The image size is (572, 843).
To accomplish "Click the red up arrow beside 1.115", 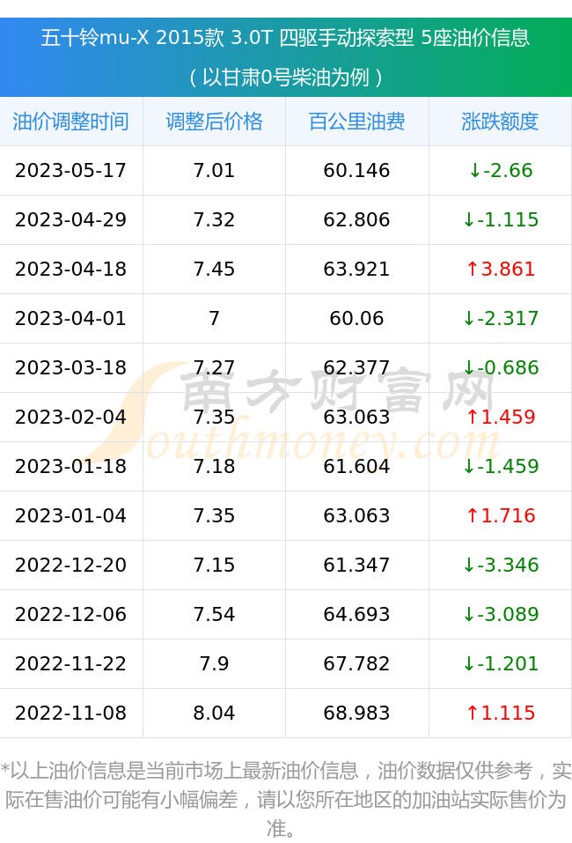I will [x=473, y=713].
